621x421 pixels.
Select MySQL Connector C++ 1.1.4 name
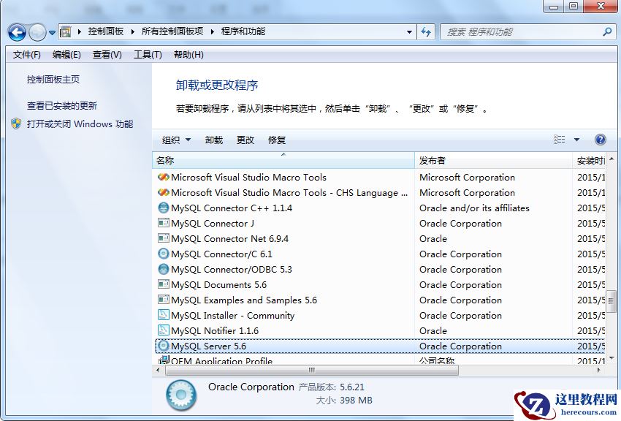232,208
